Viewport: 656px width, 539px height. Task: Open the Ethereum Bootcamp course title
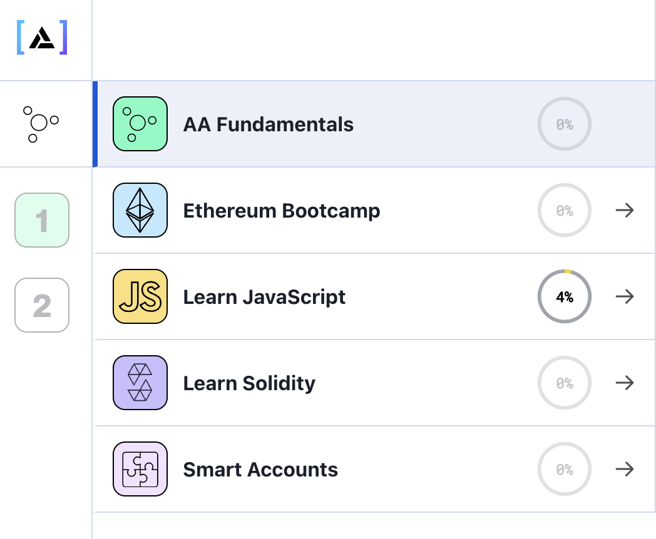(282, 211)
